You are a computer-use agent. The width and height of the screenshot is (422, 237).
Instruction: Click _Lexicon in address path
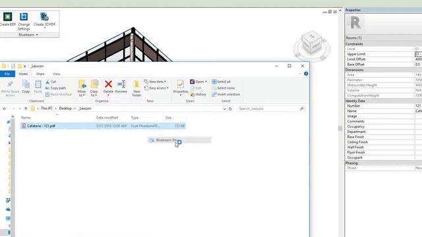pos(85,109)
